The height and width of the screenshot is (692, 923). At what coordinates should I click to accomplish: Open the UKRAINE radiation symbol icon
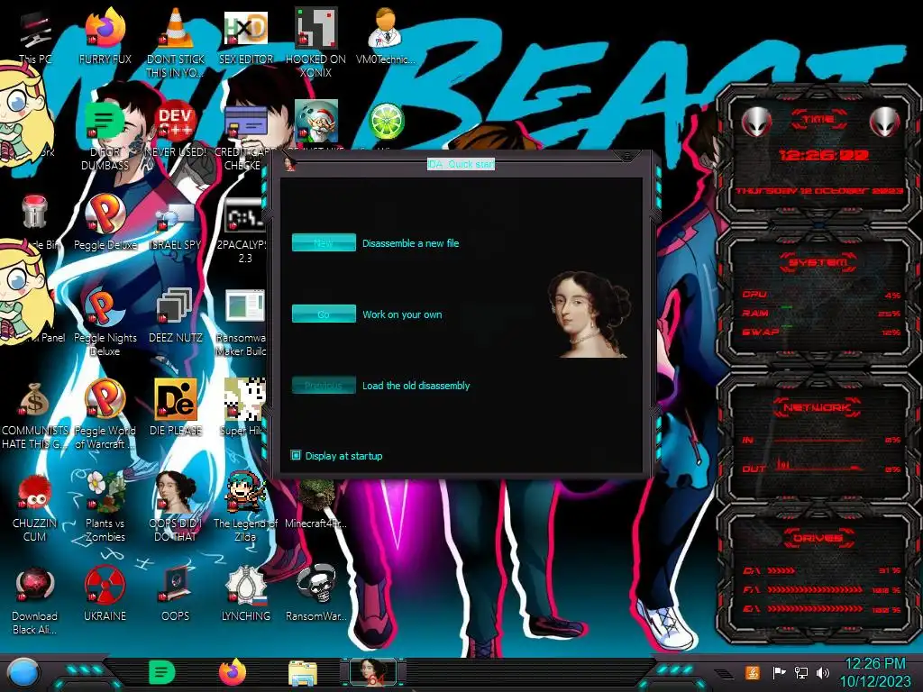click(x=105, y=585)
